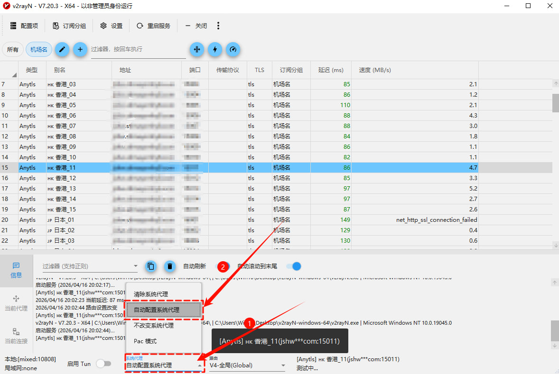Click 重启服务 to restart the service
This screenshot has height=374, width=559.
[x=154, y=26]
